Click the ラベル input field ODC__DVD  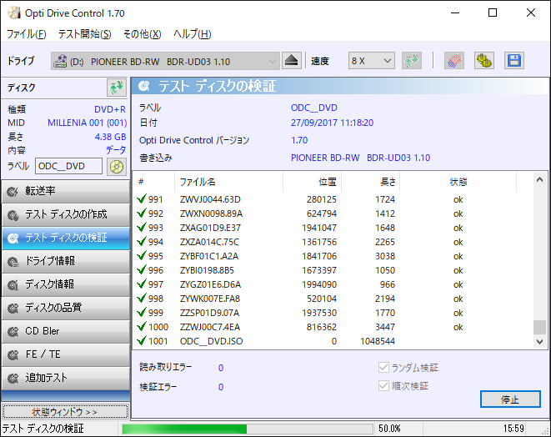68,166
